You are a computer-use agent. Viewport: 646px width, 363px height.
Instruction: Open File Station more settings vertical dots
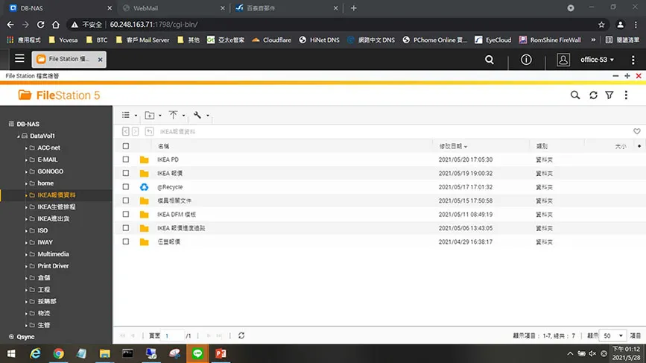tap(626, 95)
